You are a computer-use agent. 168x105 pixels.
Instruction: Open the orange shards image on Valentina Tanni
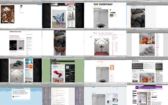[x=147, y=78]
